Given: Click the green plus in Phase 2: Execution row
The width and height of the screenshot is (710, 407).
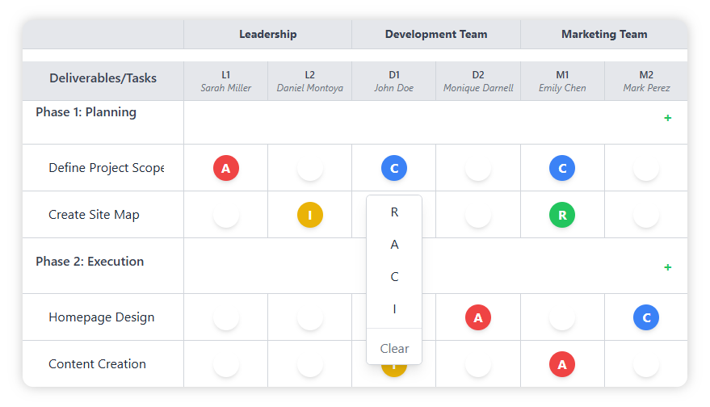Looking at the screenshot, I should [667, 267].
